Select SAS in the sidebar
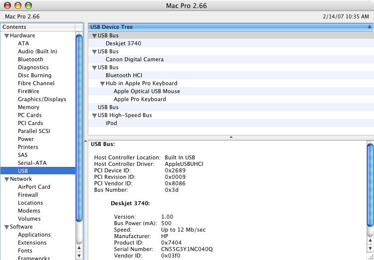Image resolution: width=374 pixels, height=260 pixels. (22, 155)
